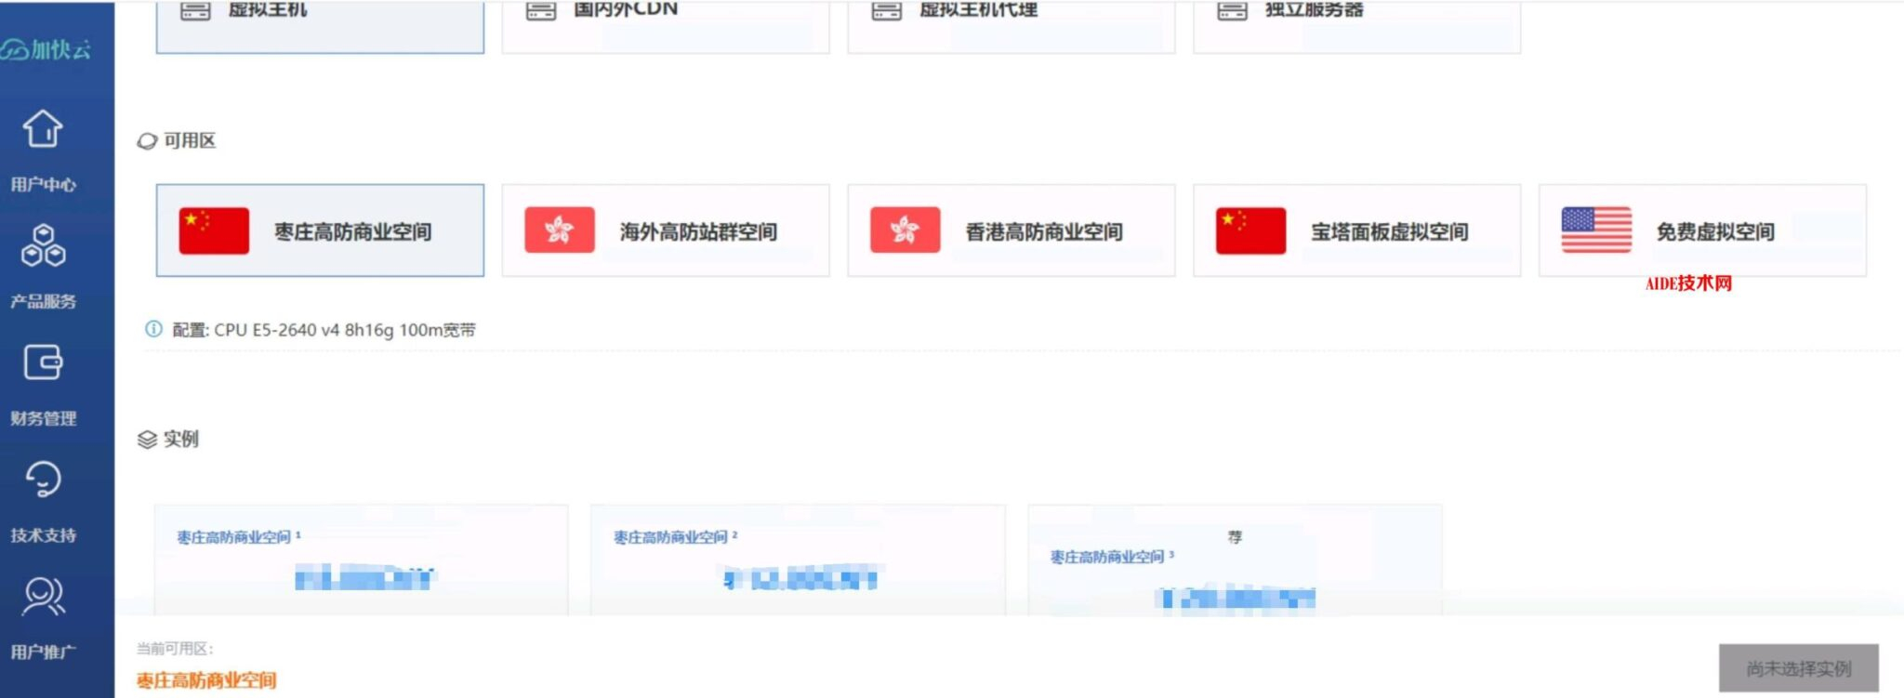Select 香港高防商业空间 availability zone
1904x698 pixels.
(1011, 230)
